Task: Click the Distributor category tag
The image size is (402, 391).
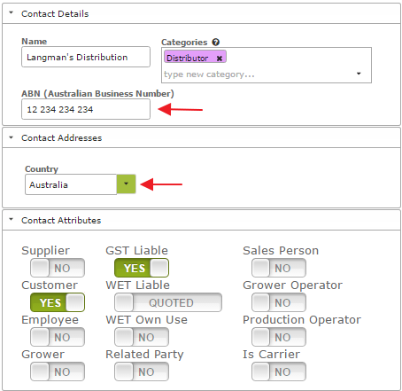Action: click(188, 58)
